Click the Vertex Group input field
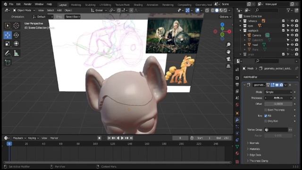 point(276,130)
